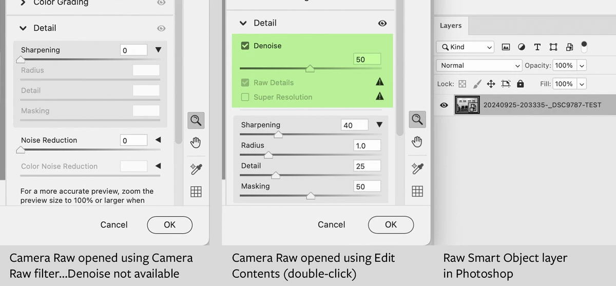
Task: Click Cancel in middle Camera Raw dialog
Action: click(332, 224)
